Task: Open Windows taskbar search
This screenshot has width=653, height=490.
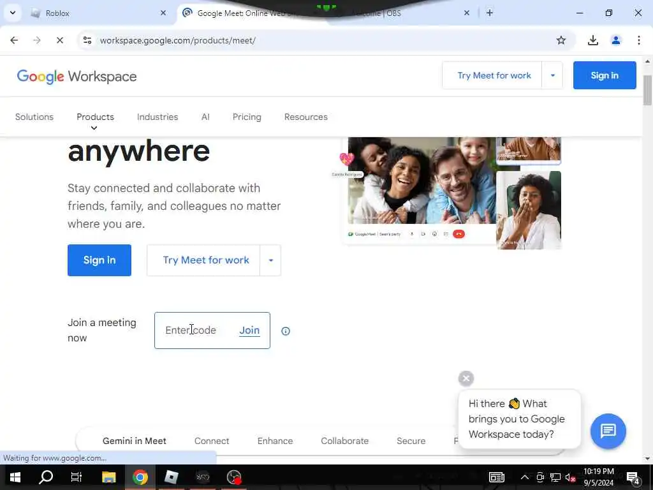Action: pos(46,477)
